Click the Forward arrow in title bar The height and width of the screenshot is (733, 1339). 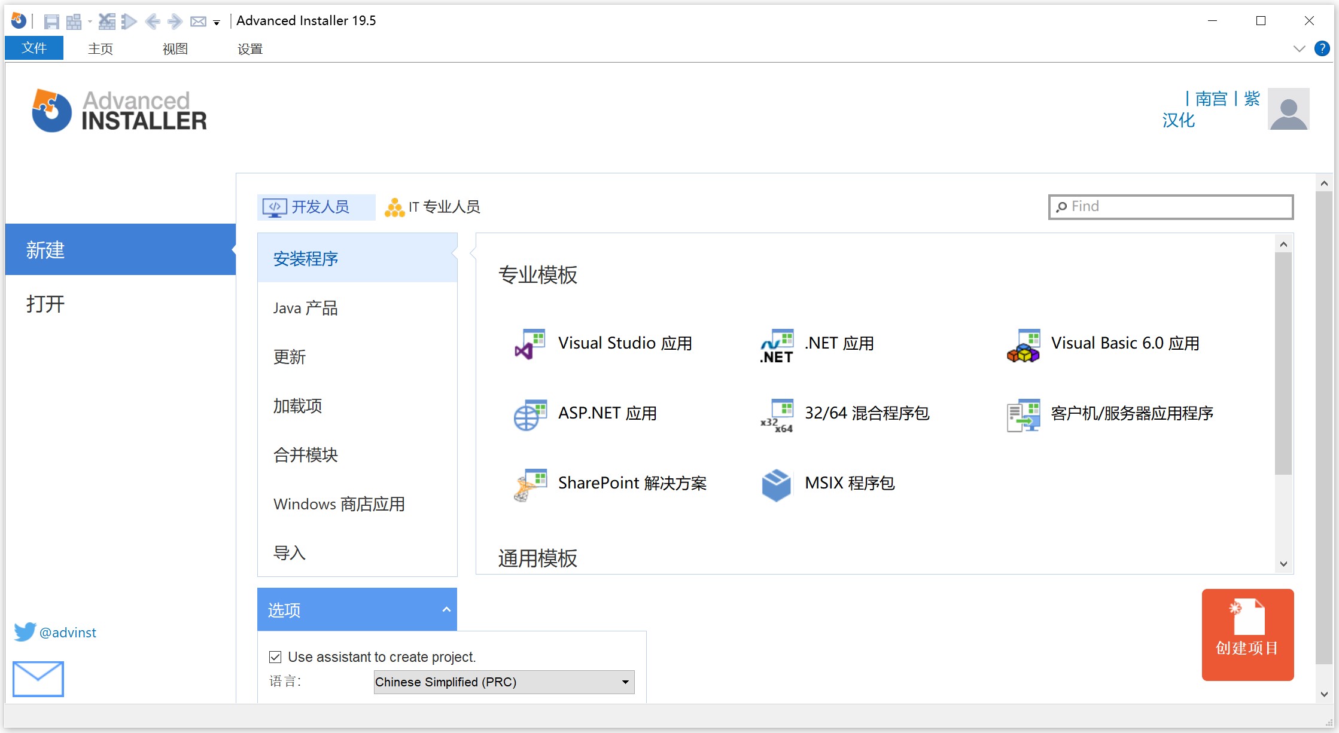click(x=175, y=22)
